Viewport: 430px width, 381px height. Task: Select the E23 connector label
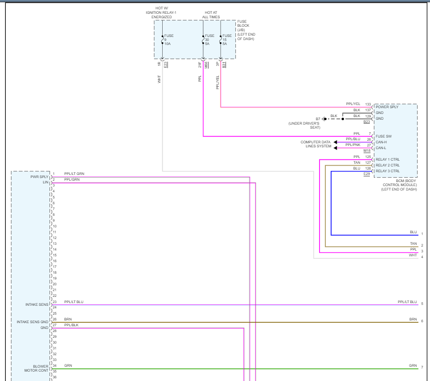(x=166, y=64)
